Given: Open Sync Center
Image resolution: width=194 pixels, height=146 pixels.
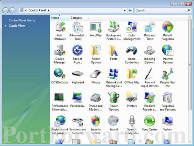Looking at the screenshot, I should 150,123.
